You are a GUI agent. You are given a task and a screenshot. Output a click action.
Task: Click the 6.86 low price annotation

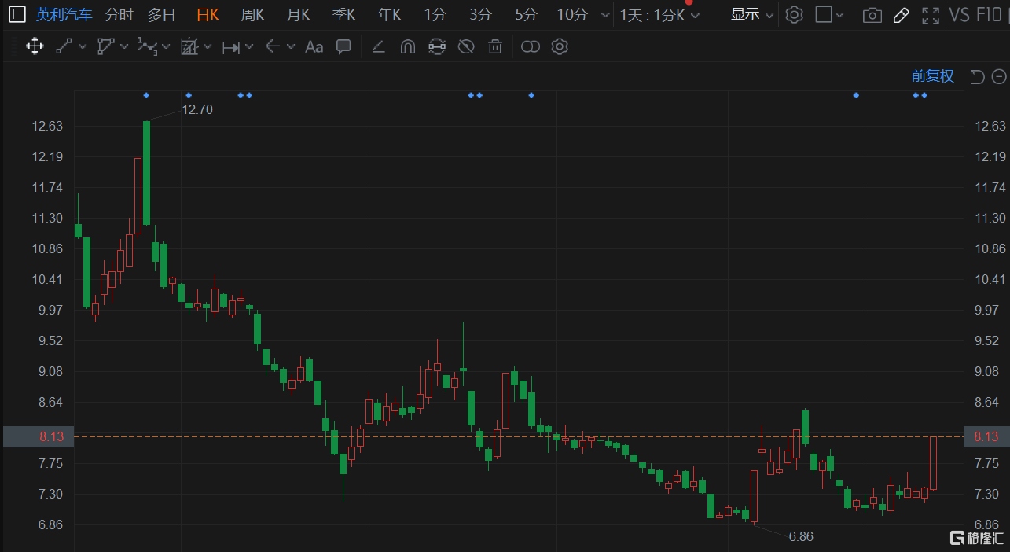(x=801, y=536)
